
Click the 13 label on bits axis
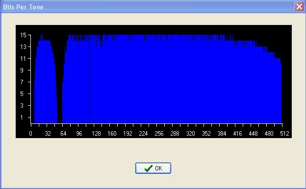(x=23, y=47)
